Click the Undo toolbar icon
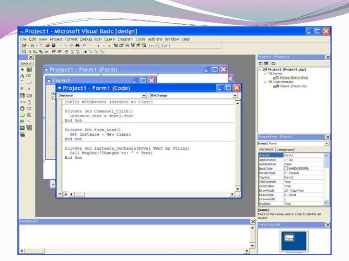 pos(84,45)
